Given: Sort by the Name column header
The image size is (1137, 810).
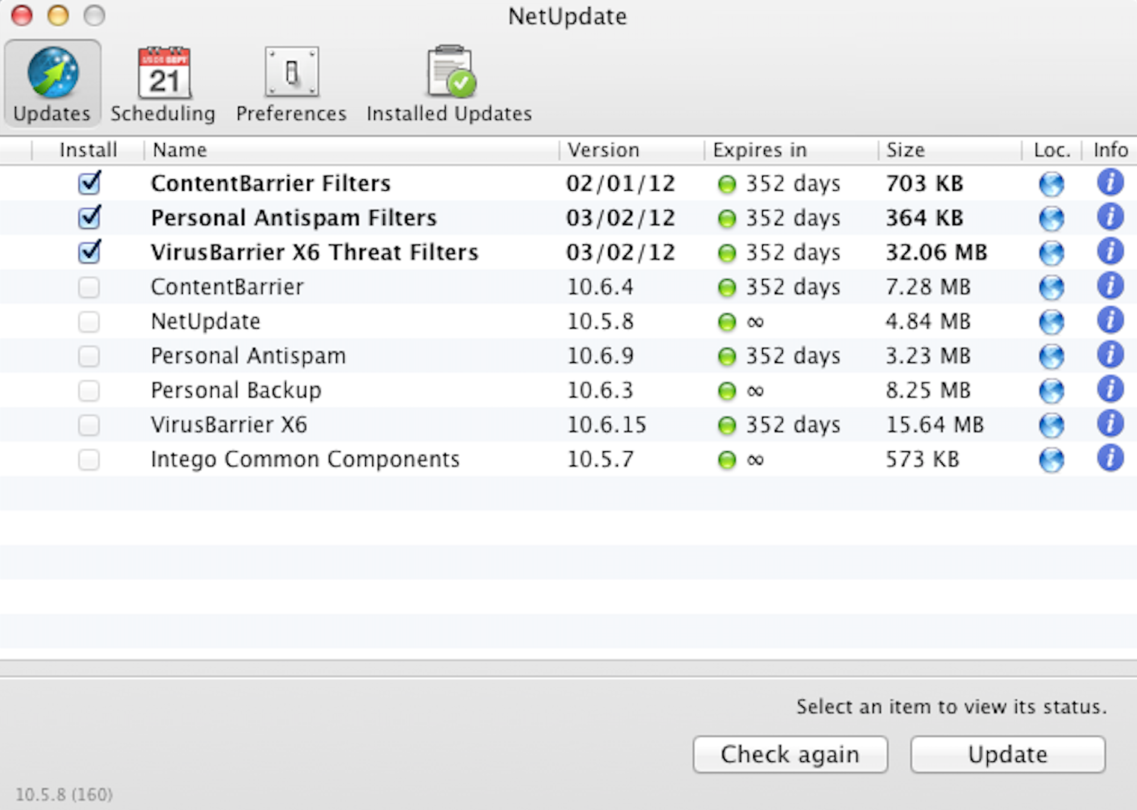Looking at the screenshot, I should click(x=351, y=150).
